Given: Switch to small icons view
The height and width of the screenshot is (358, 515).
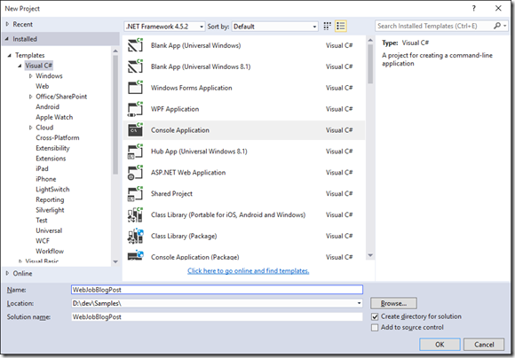Looking at the screenshot, I should point(328,27).
